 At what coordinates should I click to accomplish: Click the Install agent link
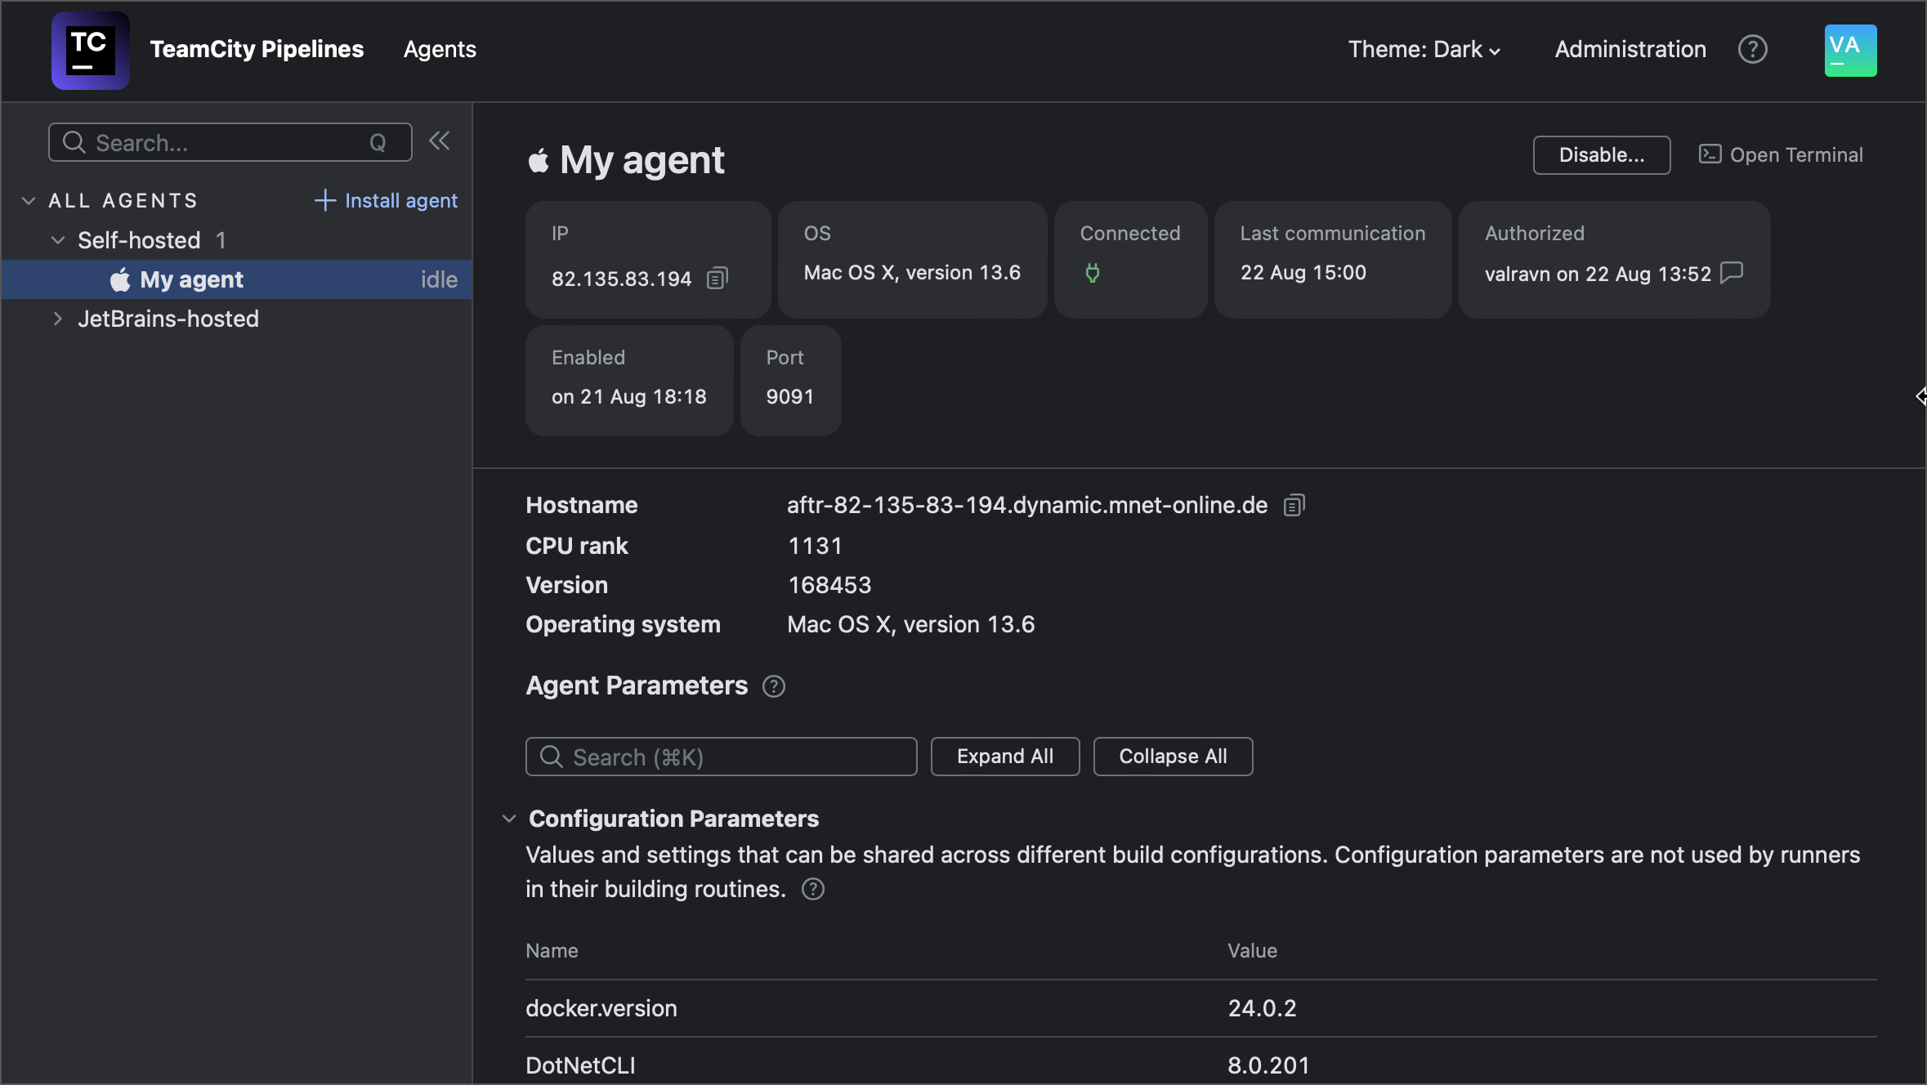tap(387, 200)
